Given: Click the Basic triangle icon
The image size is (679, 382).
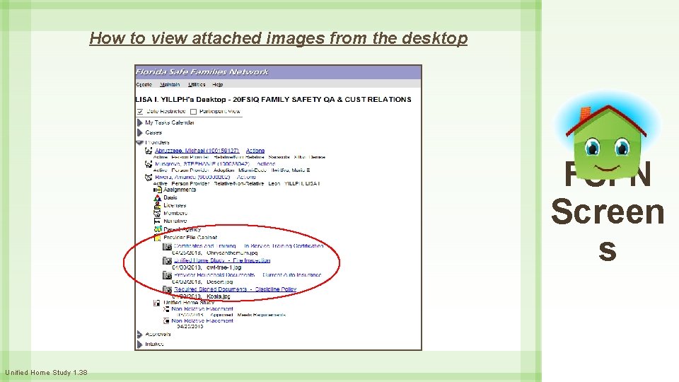Looking at the screenshot, I should click(157, 197).
